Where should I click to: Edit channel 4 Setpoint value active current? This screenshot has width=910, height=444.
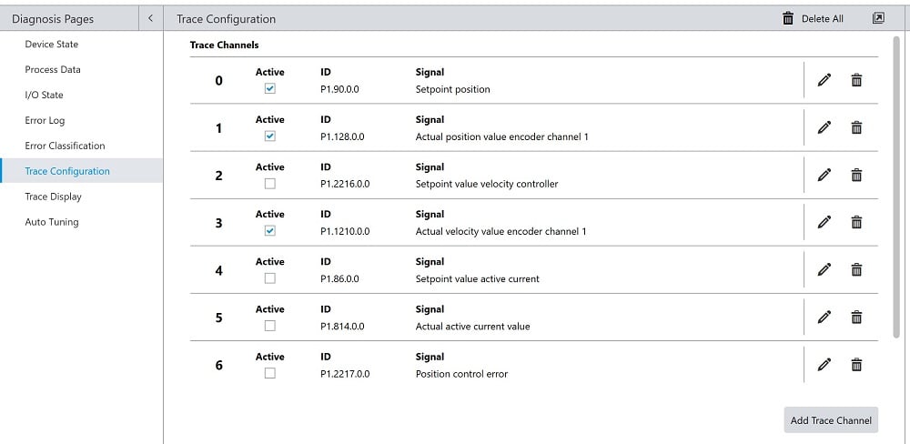pos(824,270)
